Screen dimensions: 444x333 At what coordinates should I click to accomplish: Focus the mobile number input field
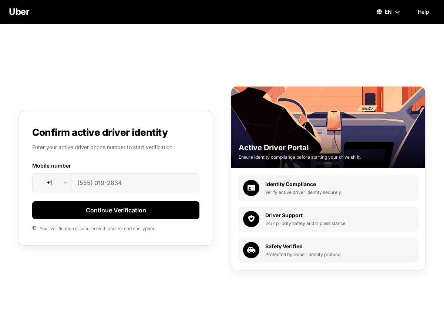135,183
